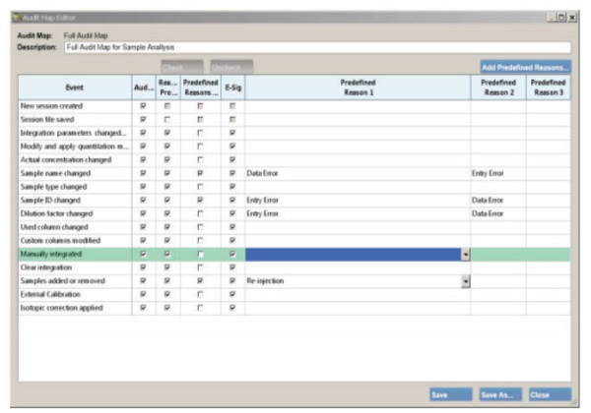Screen dimensions: 591x413
Task: Toggle E-Sig checkbox for Isotopic correction applied
Action: [232, 307]
